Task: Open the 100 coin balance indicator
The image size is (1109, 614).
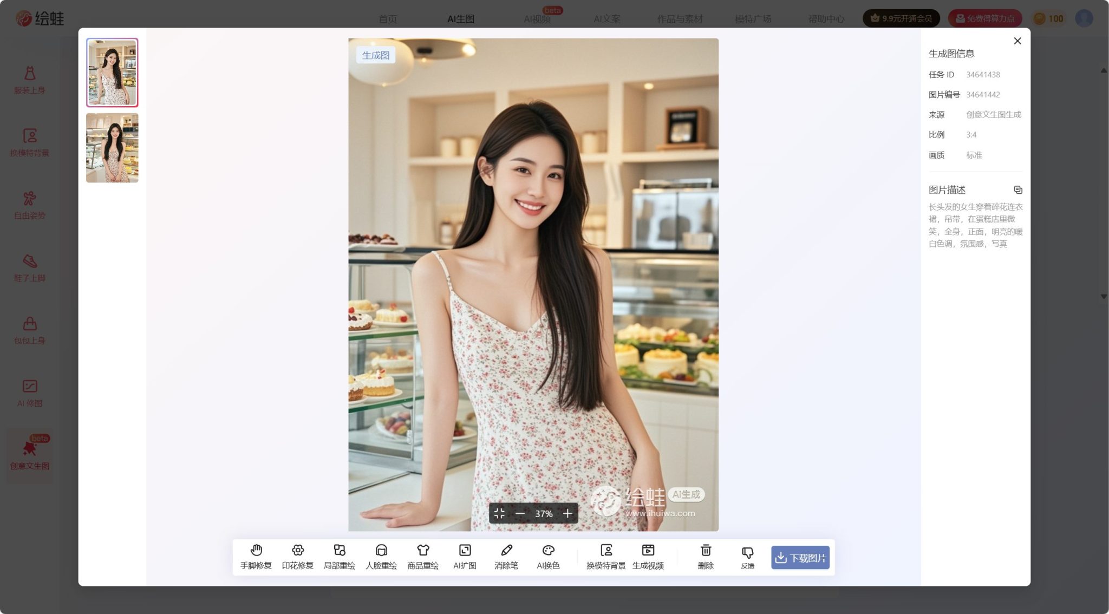Action: click(1048, 18)
